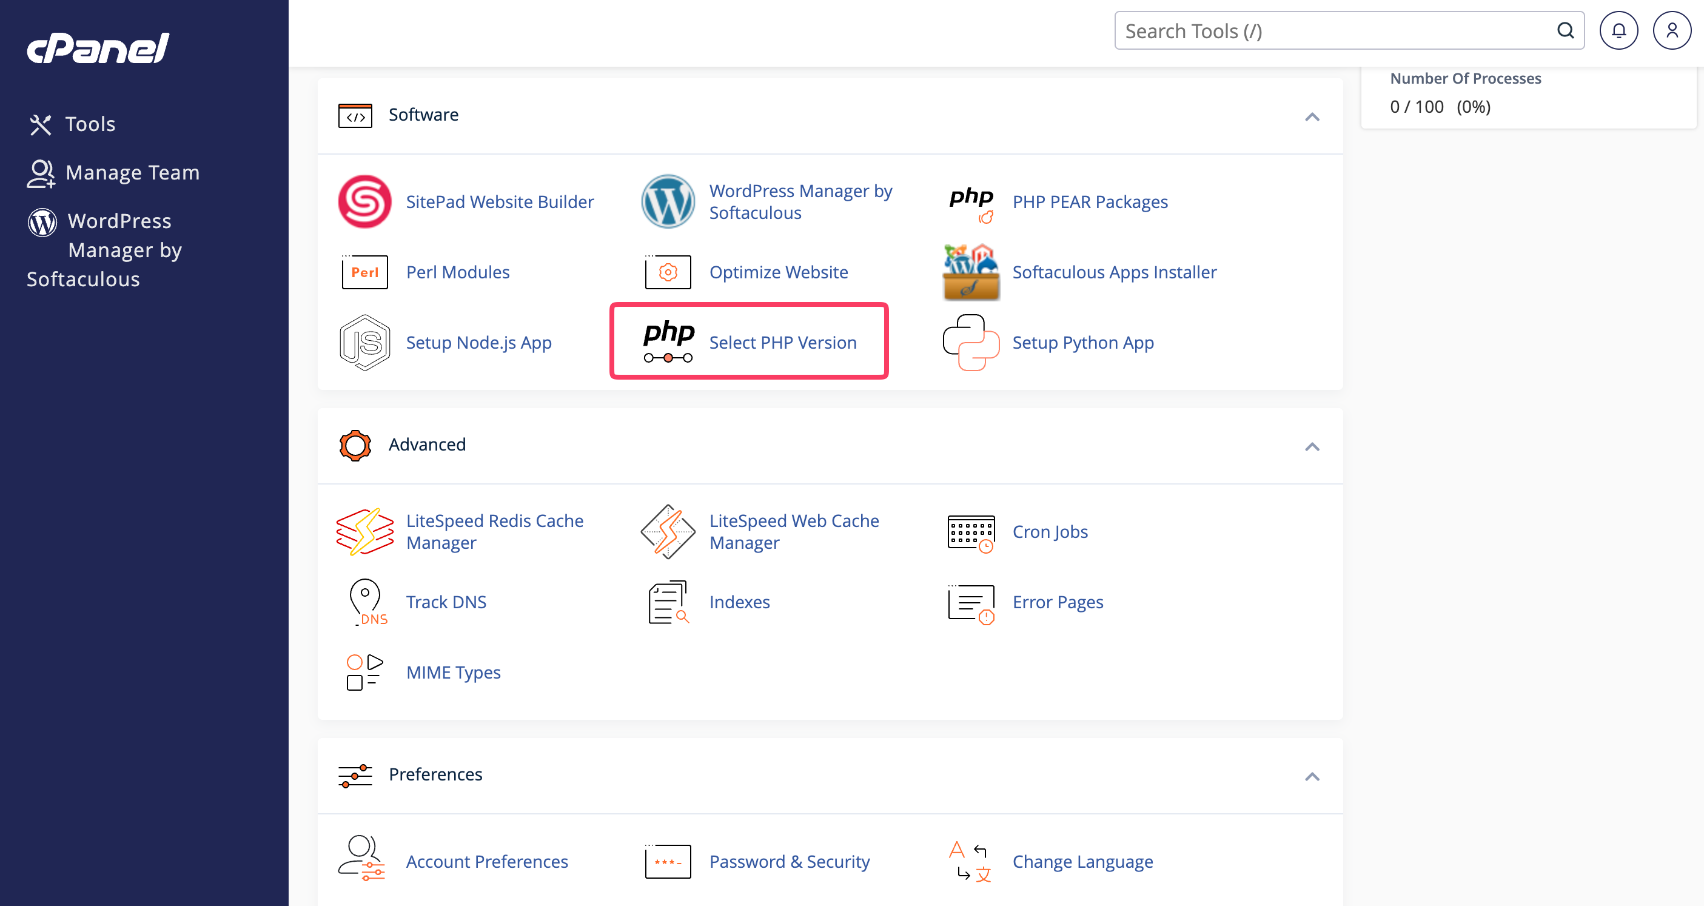The width and height of the screenshot is (1704, 906).
Task: Click the Preferences section sliders icon
Action: click(355, 776)
